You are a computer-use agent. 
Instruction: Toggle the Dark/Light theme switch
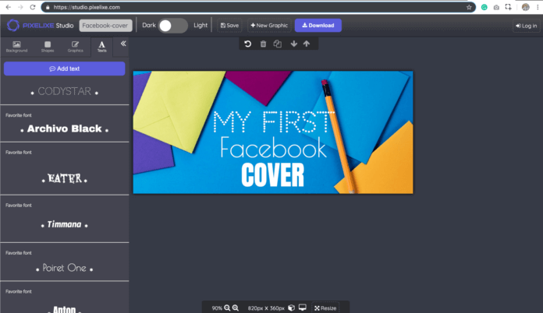click(x=173, y=25)
